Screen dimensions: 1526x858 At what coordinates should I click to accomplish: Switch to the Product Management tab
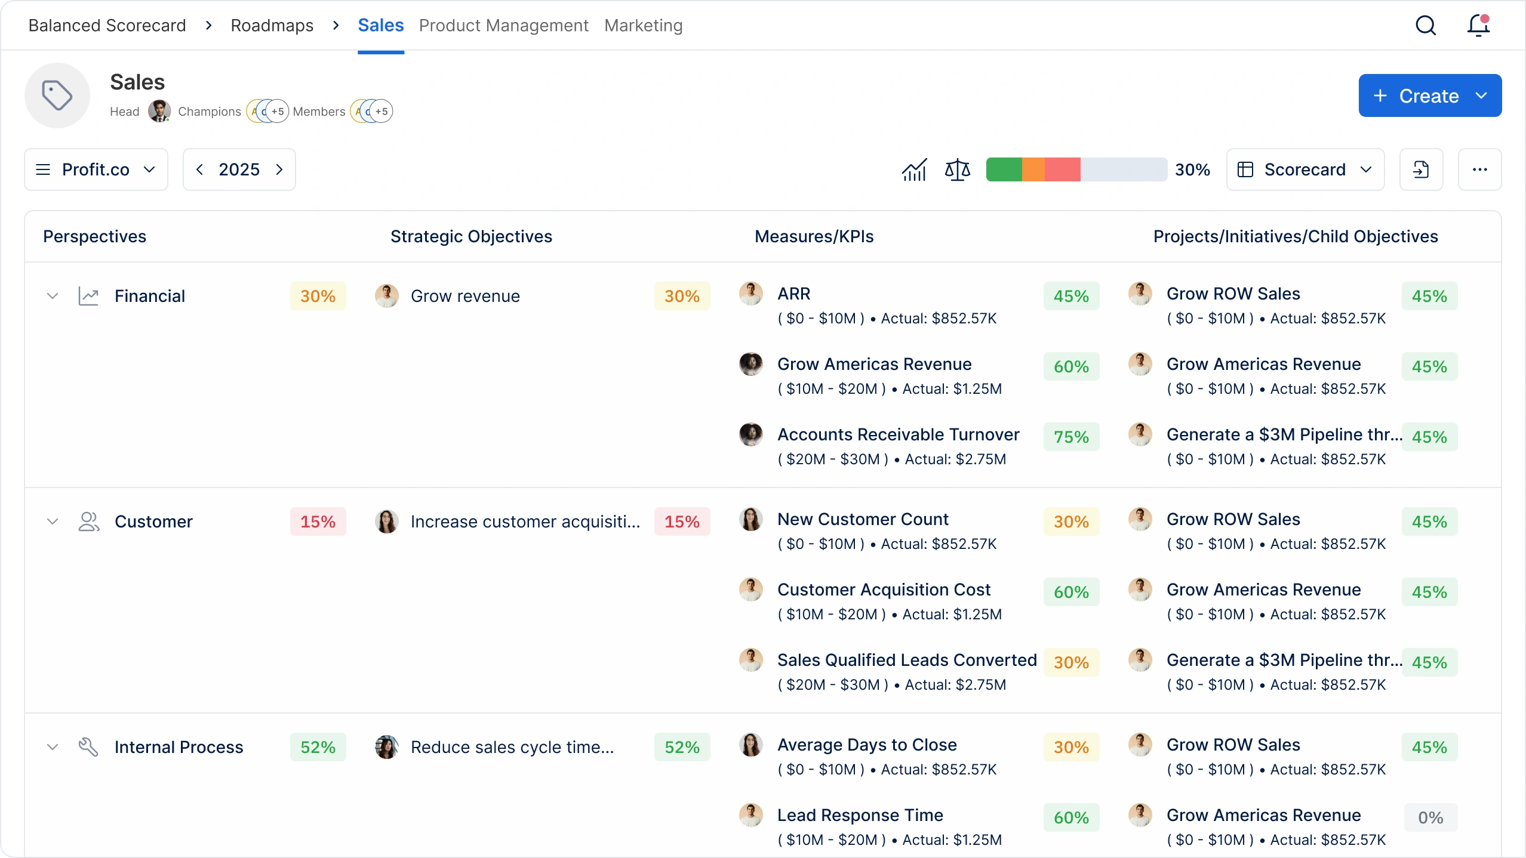[x=503, y=26]
